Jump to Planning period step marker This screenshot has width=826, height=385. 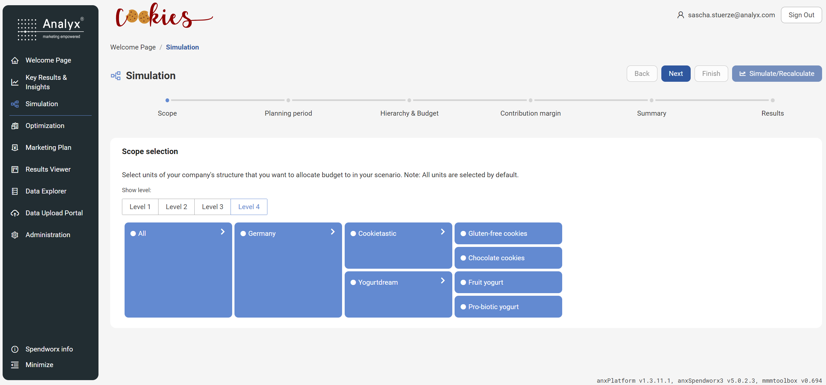[x=288, y=100]
